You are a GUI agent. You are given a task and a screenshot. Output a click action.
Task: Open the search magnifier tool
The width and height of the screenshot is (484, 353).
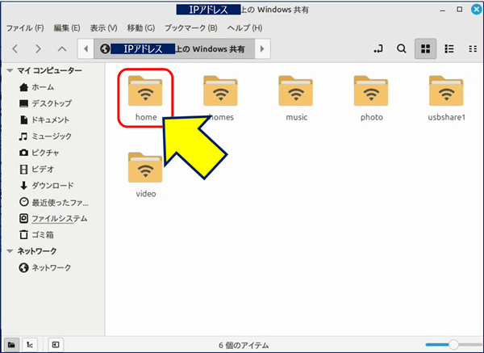401,48
